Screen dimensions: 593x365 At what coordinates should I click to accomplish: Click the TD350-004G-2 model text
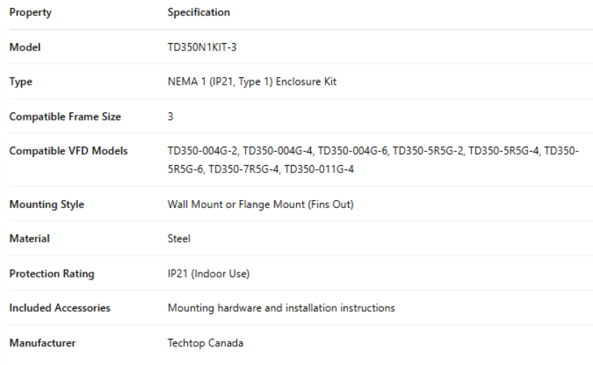pyautogui.click(x=203, y=151)
